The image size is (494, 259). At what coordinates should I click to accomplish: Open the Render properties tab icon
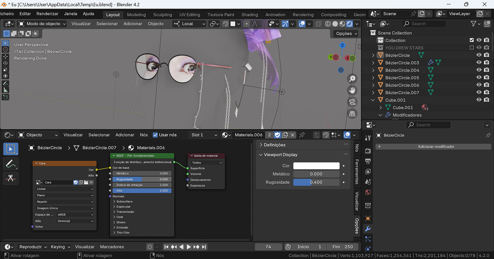[x=368, y=151]
